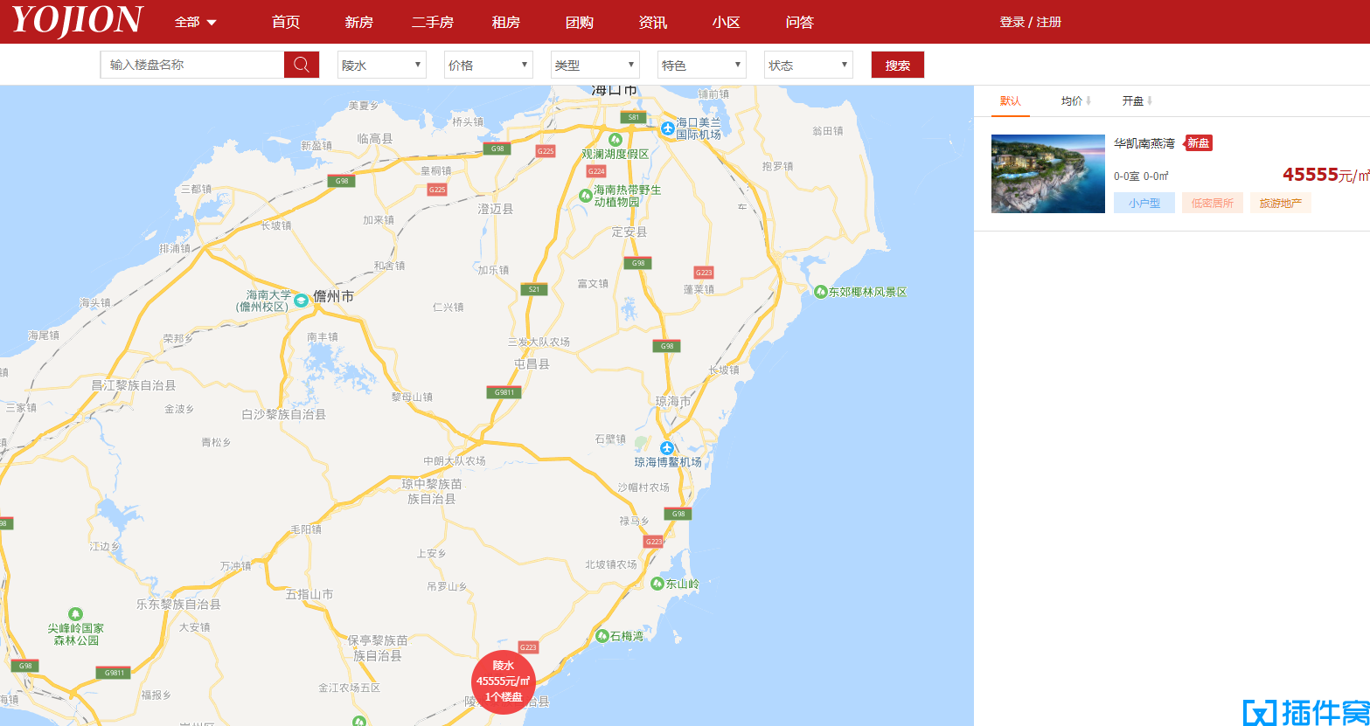Open the 价格 dropdown
The height and width of the screenshot is (726, 1370).
(x=489, y=65)
